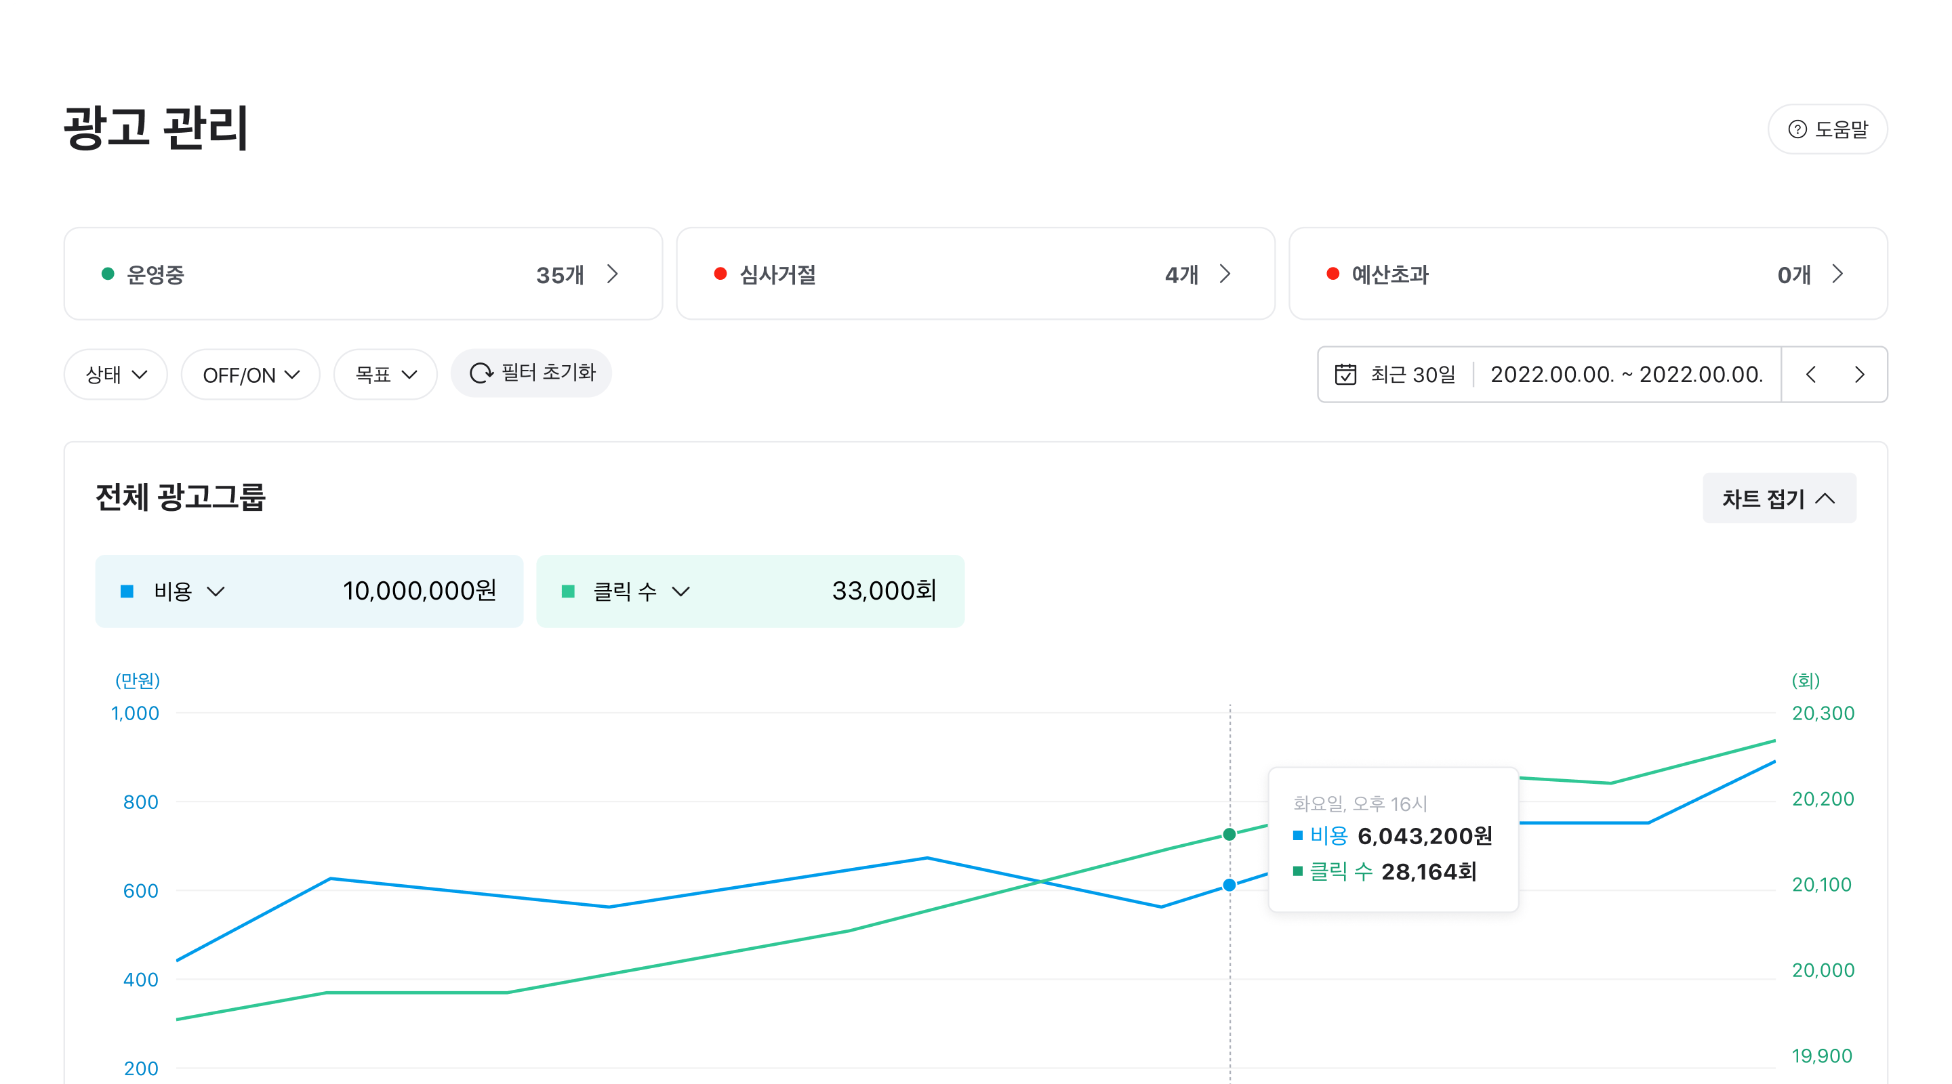1952x1084 pixels.
Task: Click the green data point on chart
Action: point(1229,834)
